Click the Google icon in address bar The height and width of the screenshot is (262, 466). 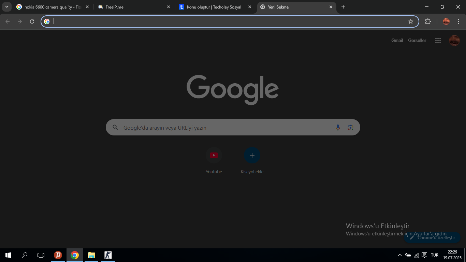tap(47, 21)
